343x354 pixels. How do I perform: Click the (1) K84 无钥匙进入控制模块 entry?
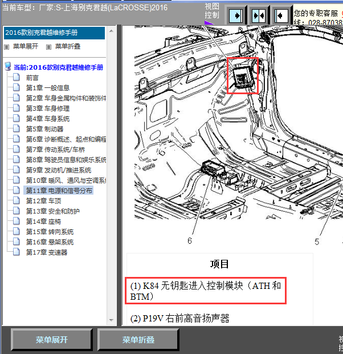(x=206, y=291)
